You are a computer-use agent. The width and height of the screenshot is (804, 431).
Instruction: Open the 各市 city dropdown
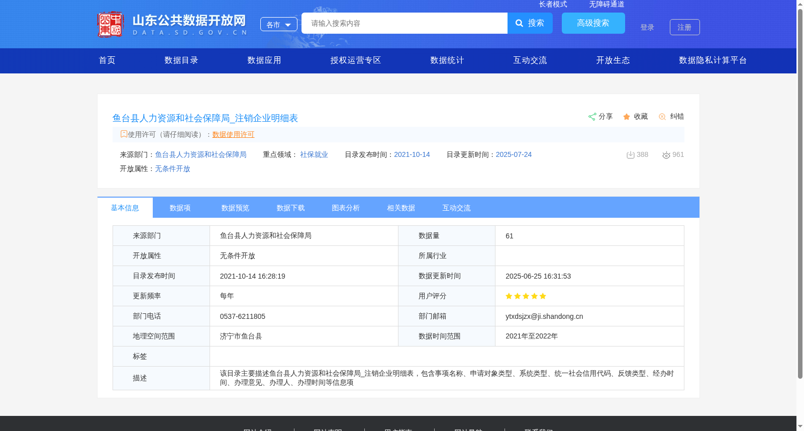tap(279, 24)
